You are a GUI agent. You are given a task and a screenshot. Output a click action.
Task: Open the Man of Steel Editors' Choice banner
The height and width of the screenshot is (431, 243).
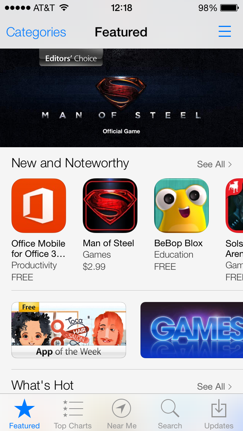point(121,98)
